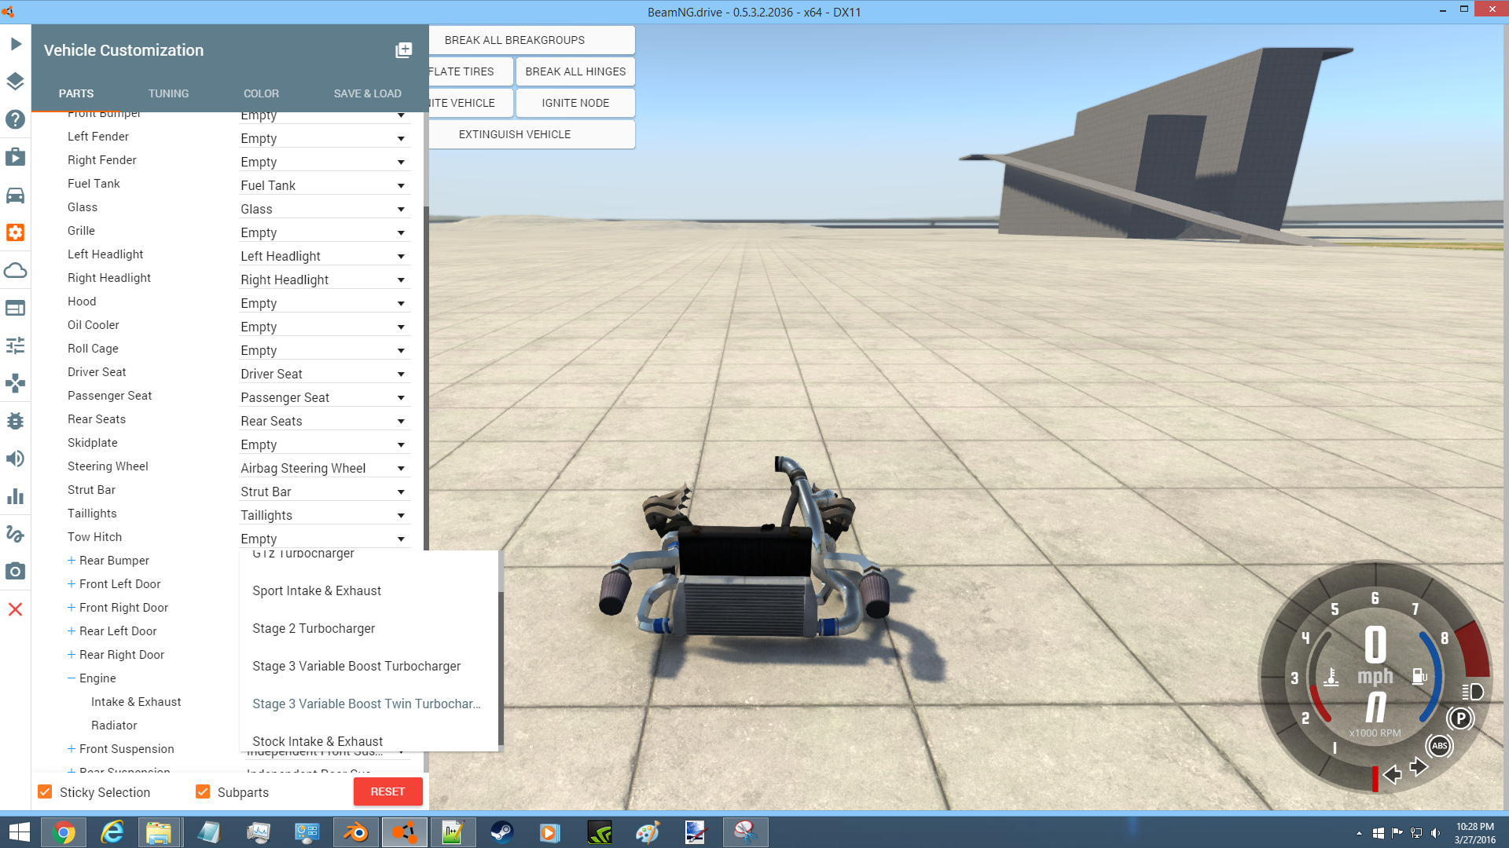Click the taskbar clock showing 10:28 PM
The width and height of the screenshot is (1509, 848).
[1474, 833]
